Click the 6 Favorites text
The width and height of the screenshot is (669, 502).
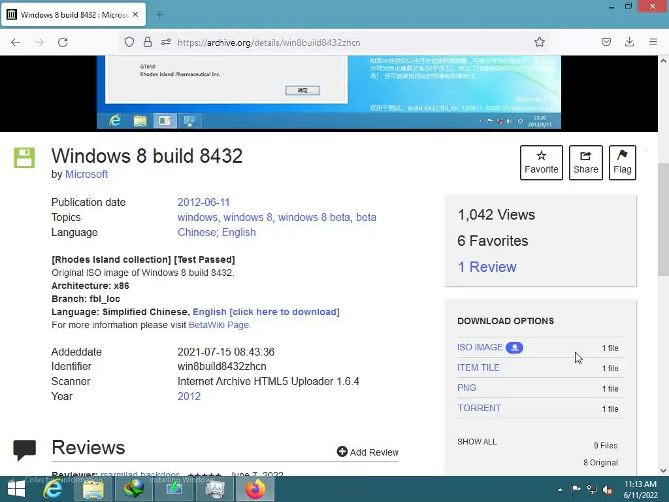tap(493, 241)
